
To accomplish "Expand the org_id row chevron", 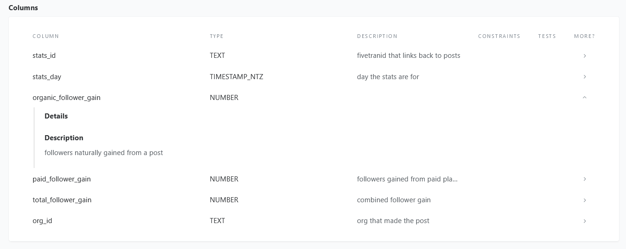I will pos(585,221).
